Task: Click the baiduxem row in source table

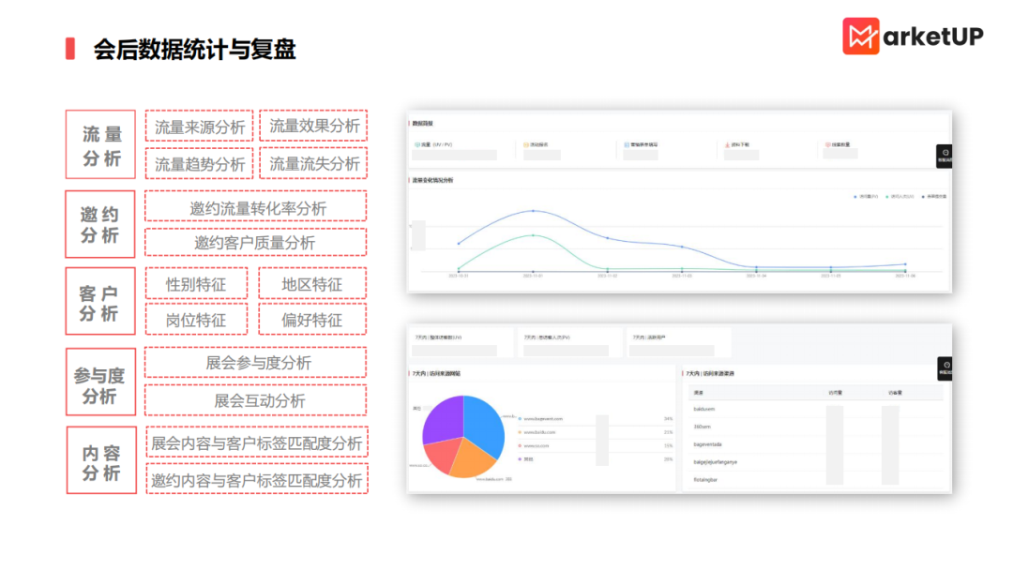Action: [x=705, y=410]
